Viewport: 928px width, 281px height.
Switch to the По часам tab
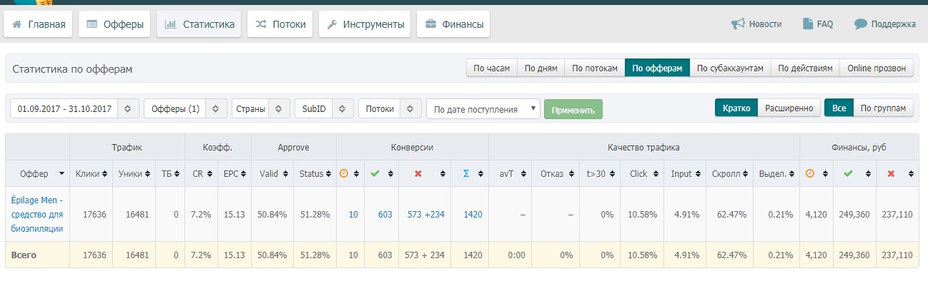point(492,68)
